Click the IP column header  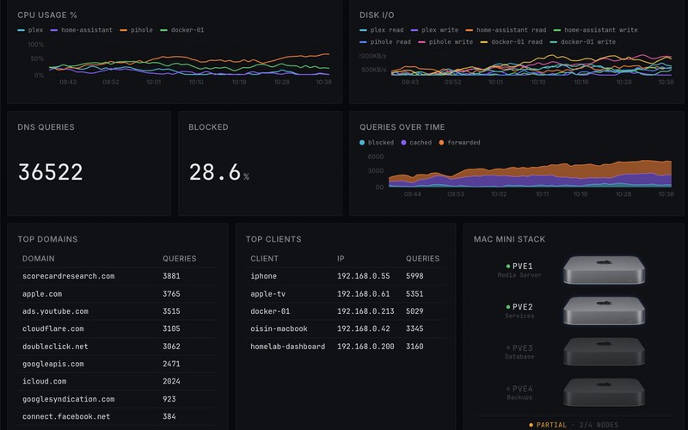(x=341, y=259)
